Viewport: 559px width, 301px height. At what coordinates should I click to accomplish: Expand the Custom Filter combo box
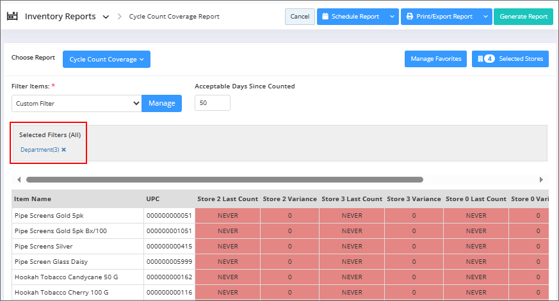point(76,103)
